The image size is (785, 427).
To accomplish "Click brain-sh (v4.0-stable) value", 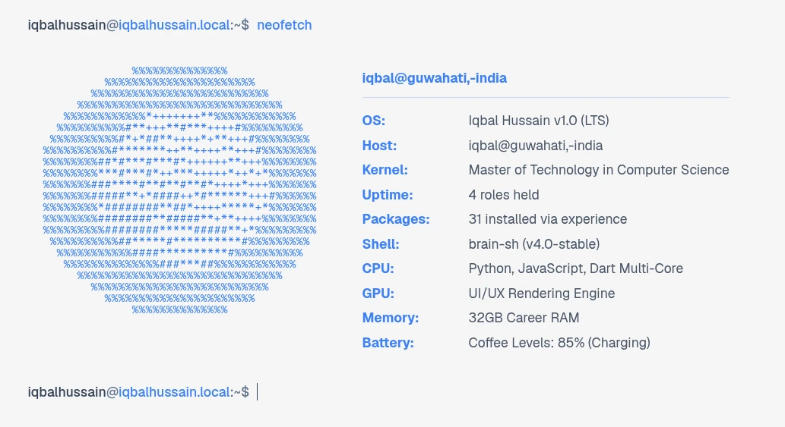I will click(x=534, y=244).
